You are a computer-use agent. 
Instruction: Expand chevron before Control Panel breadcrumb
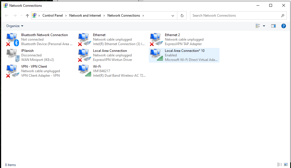(x=39, y=16)
